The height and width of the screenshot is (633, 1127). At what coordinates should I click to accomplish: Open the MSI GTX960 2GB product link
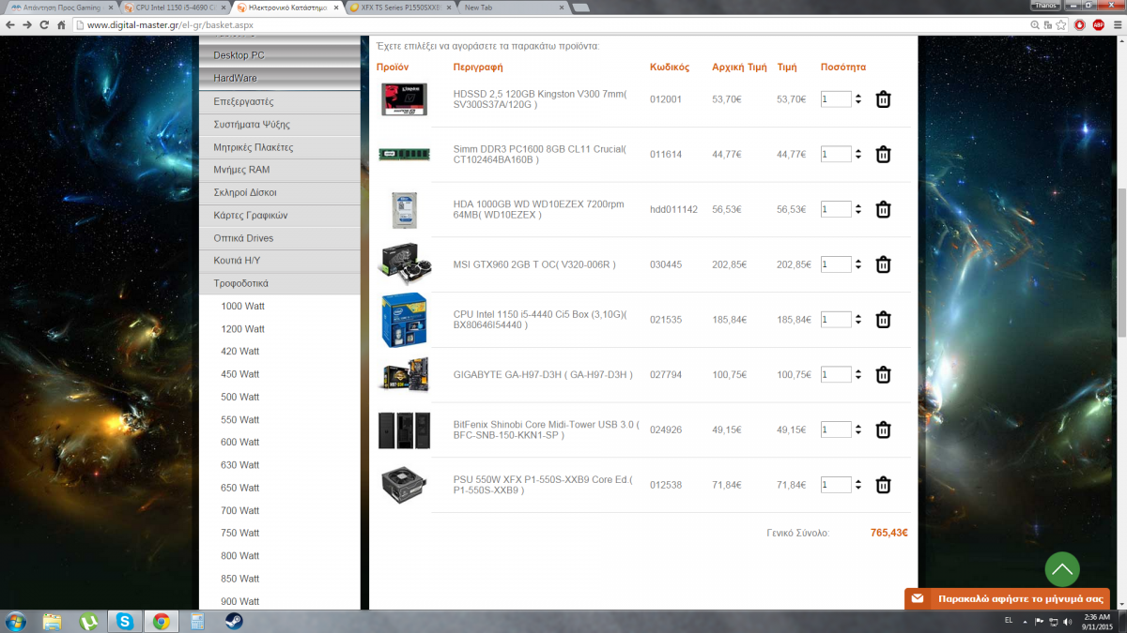coord(534,264)
